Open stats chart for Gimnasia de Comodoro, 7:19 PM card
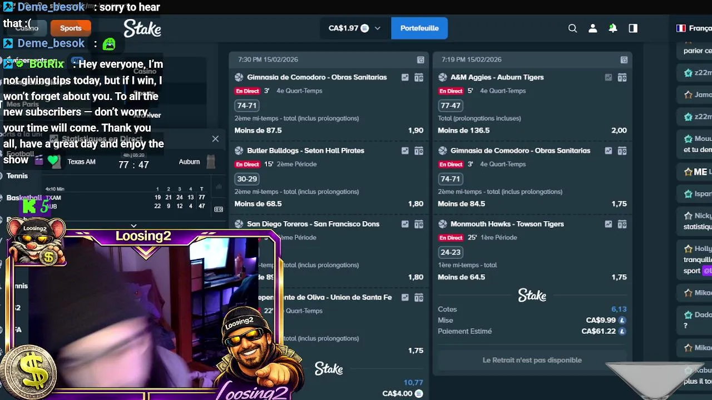 coord(609,151)
